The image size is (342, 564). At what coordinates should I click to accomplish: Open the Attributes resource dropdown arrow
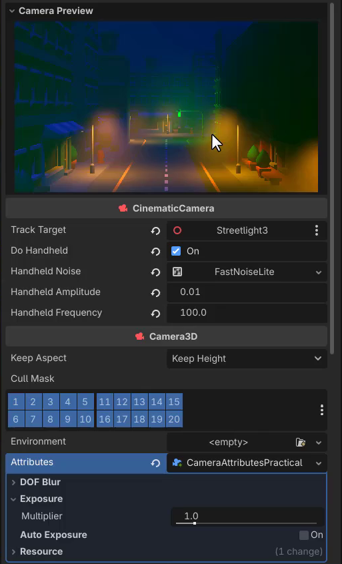[318, 463]
